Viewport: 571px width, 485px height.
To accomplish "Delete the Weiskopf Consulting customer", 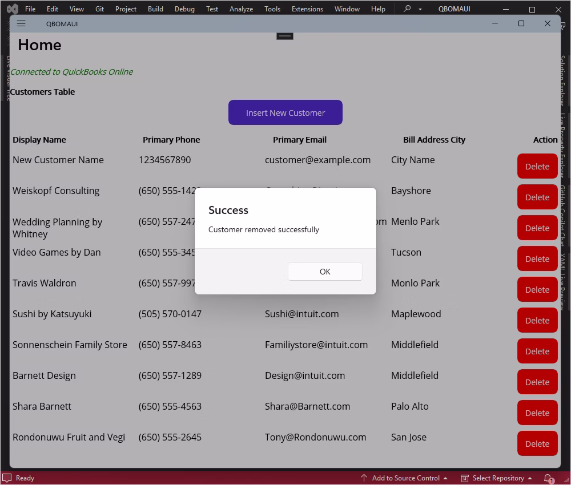I will click(537, 197).
